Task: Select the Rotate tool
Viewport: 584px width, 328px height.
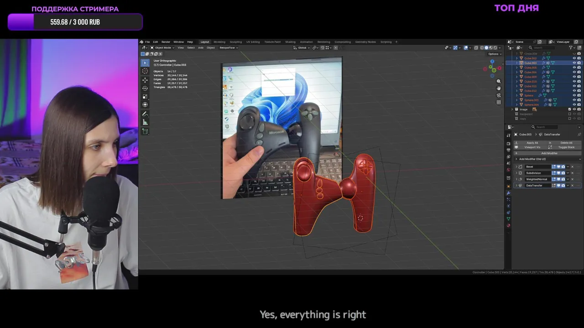Action: click(x=145, y=88)
